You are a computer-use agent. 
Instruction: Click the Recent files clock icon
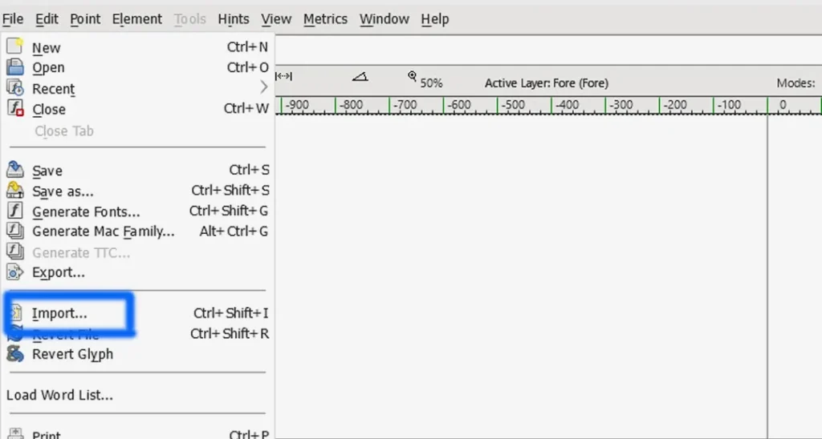click(x=14, y=88)
